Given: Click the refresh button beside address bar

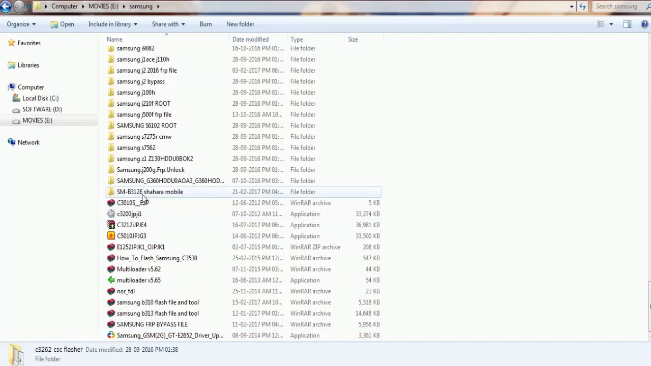Looking at the screenshot, I should pyautogui.click(x=583, y=7).
